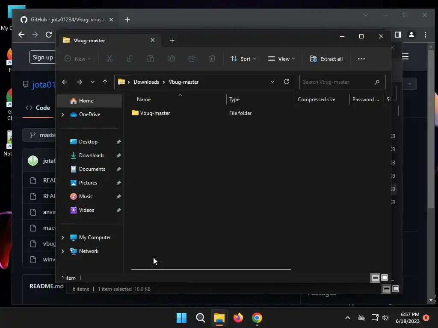Click the Password column header
The width and height of the screenshot is (438, 328).
coord(367,99)
